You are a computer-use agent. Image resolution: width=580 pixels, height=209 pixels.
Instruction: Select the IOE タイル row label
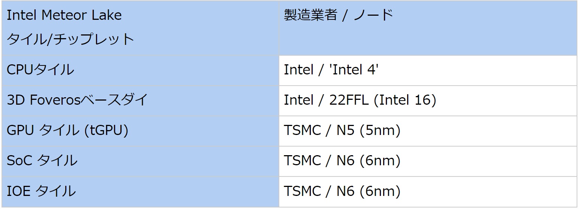coord(41,191)
